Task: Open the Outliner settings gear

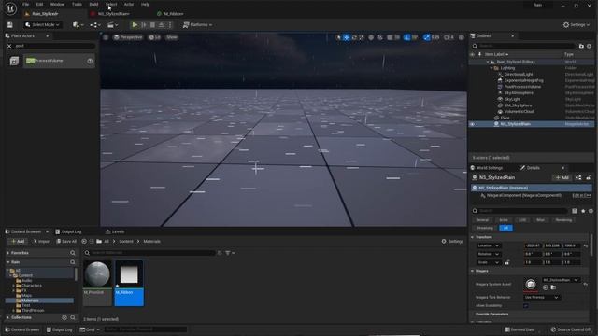Action: 590,46
